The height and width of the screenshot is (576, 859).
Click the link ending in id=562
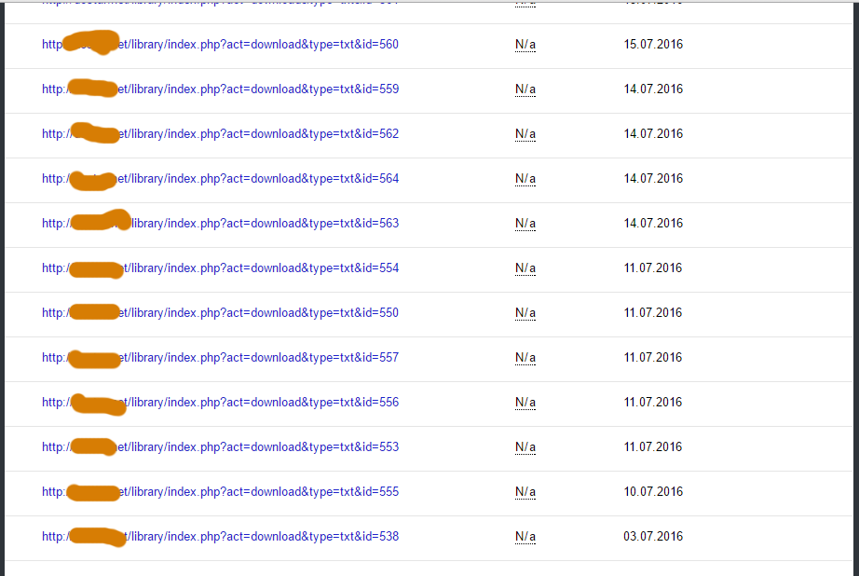261,134
